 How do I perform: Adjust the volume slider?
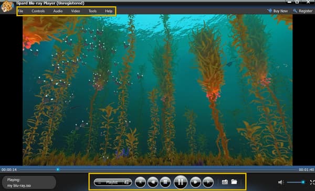coord(296,182)
